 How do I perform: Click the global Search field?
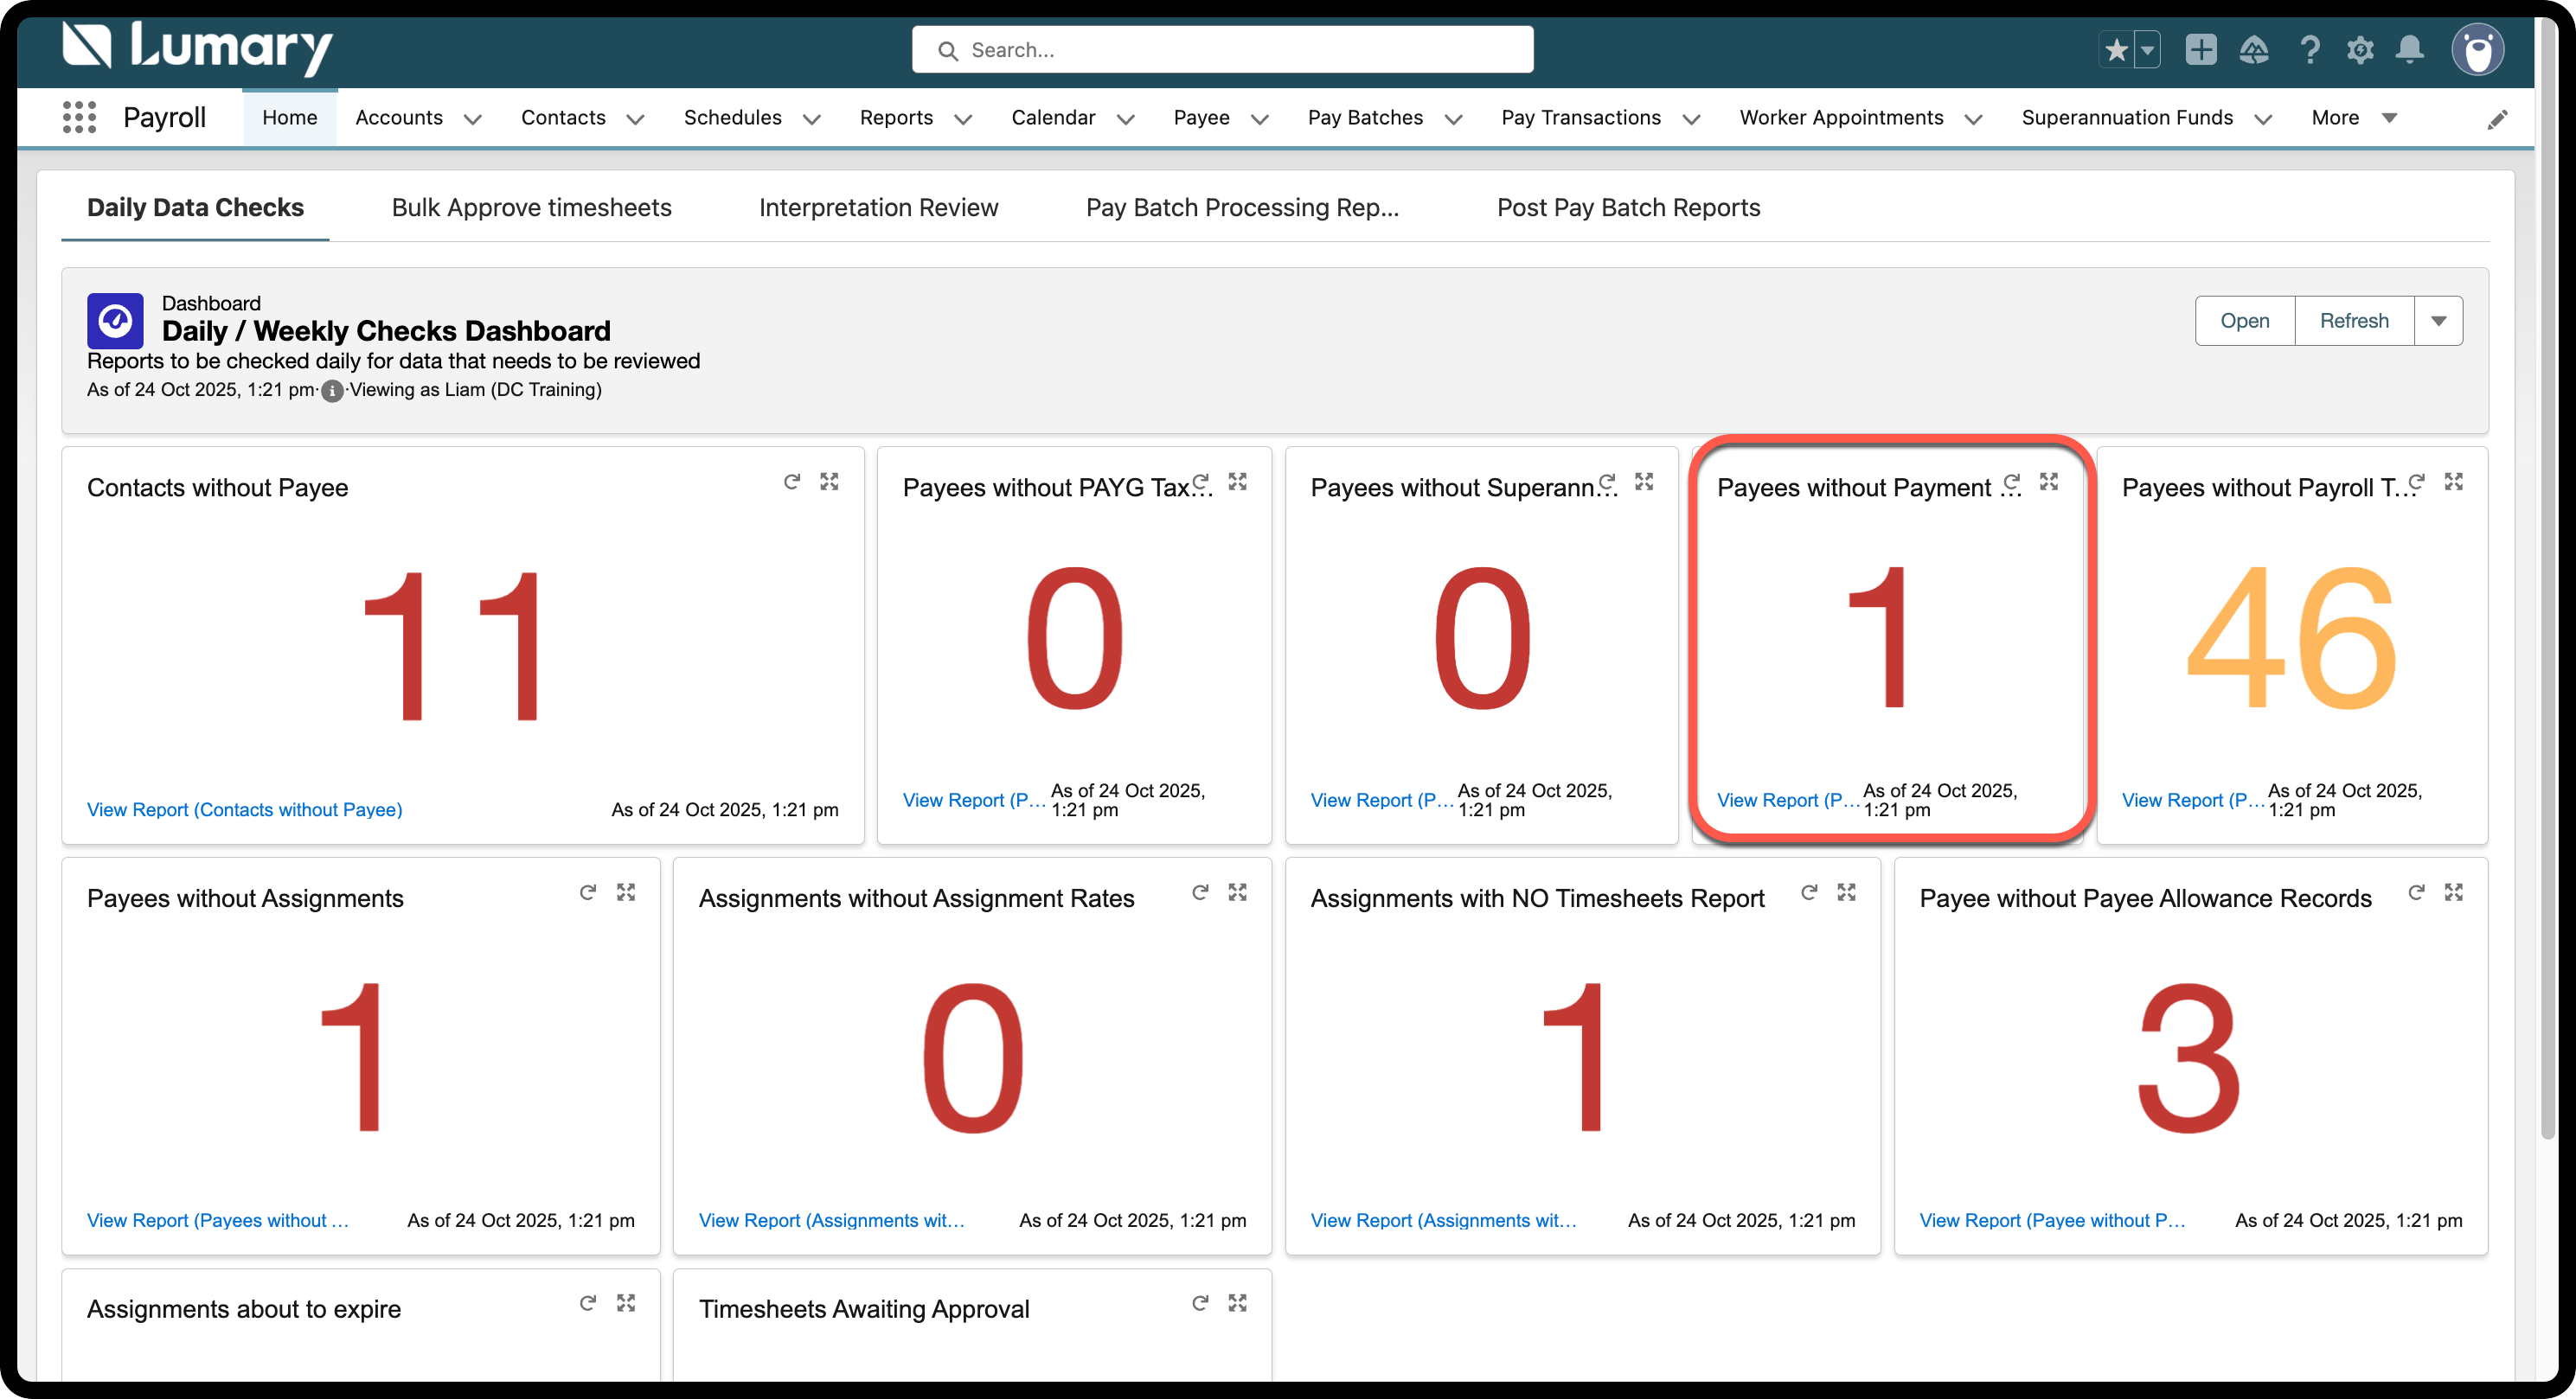(x=1222, y=50)
